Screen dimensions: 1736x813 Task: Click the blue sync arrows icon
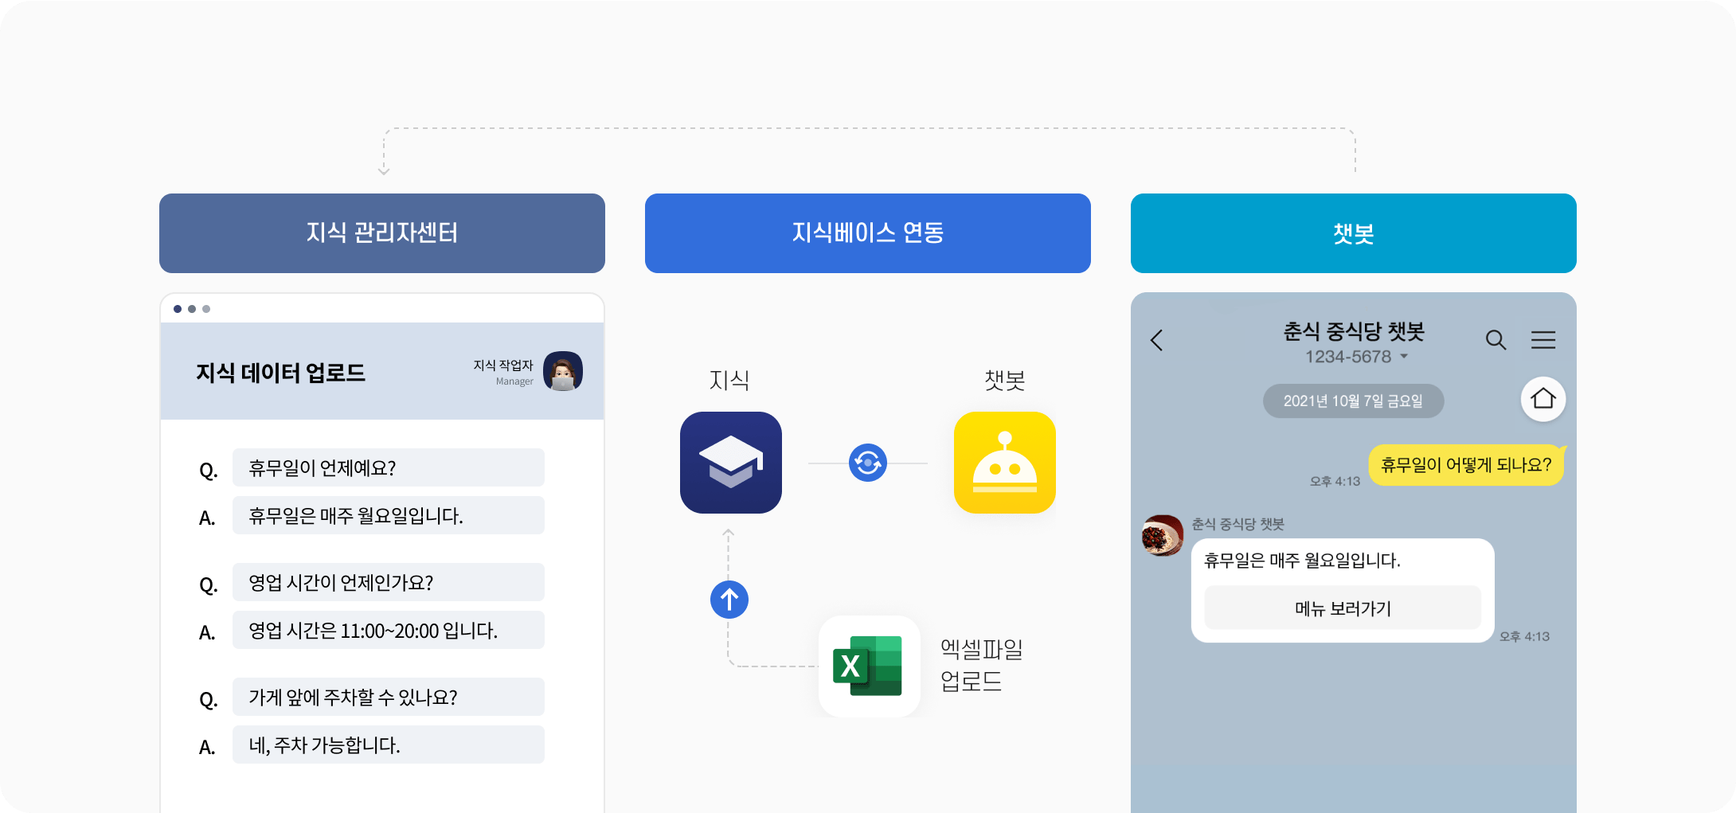click(x=868, y=463)
